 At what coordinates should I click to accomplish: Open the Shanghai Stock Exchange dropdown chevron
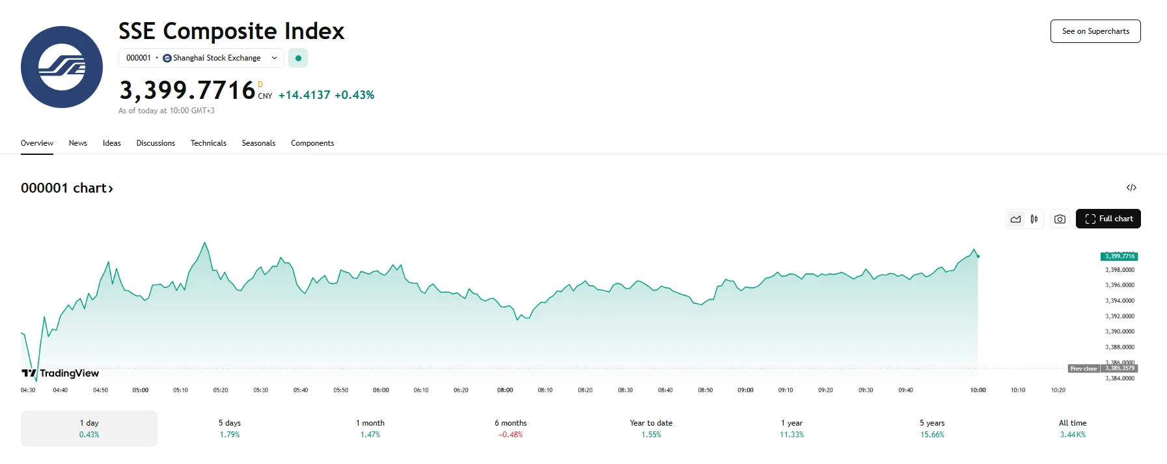pyautogui.click(x=273, y=58)
